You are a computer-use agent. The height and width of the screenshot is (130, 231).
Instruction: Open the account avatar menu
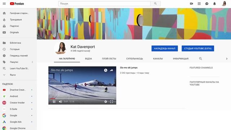(x=224, y=4)
